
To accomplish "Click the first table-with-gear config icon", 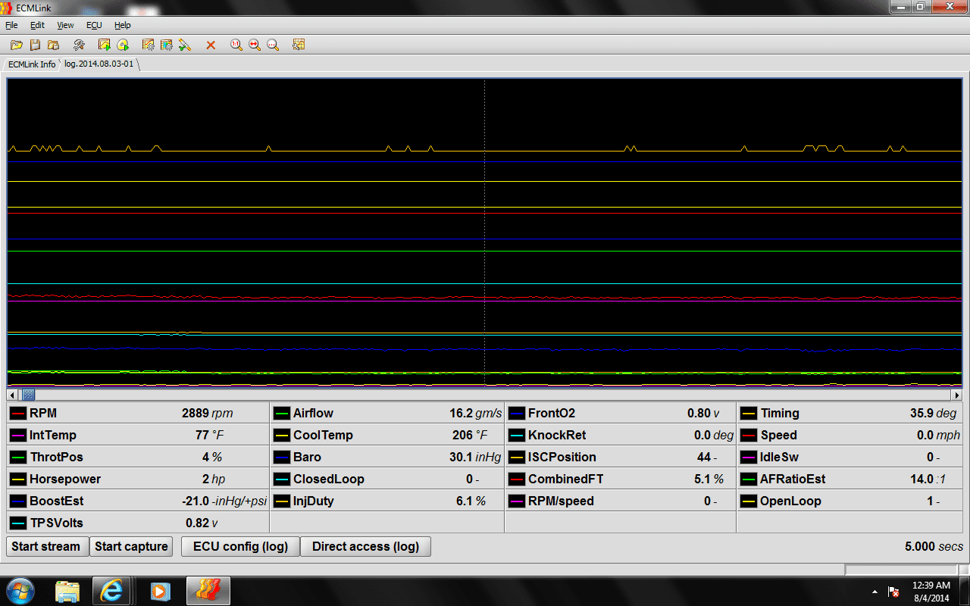I will 149,45.
